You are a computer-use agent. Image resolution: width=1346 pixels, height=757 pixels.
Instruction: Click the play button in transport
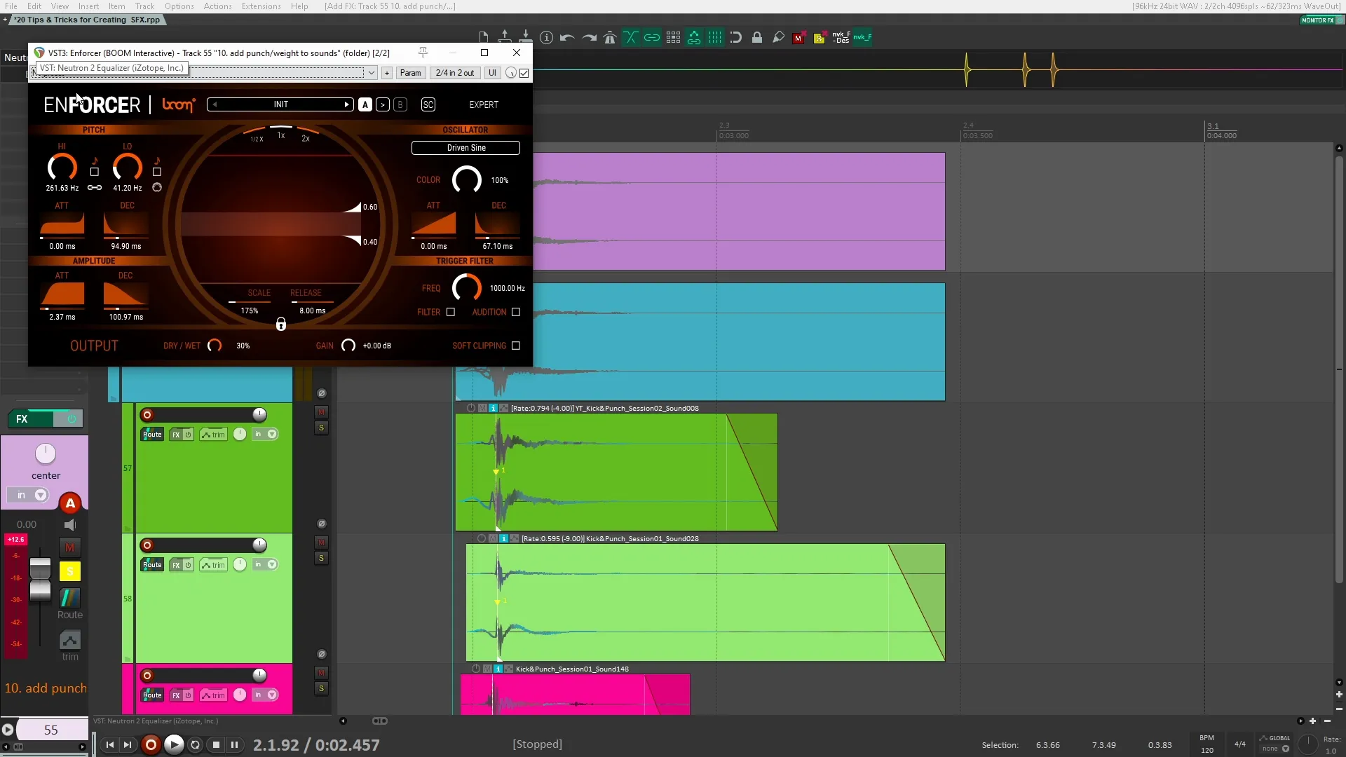(174, 745)
